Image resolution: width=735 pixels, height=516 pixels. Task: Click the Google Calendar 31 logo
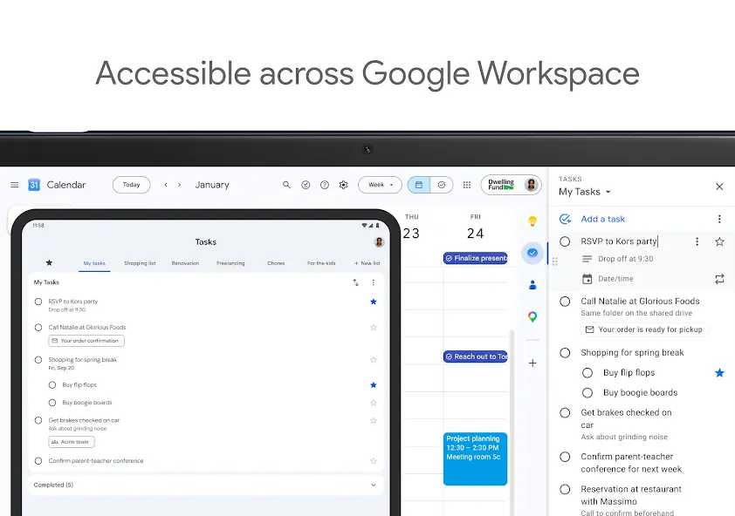[34, 185]
